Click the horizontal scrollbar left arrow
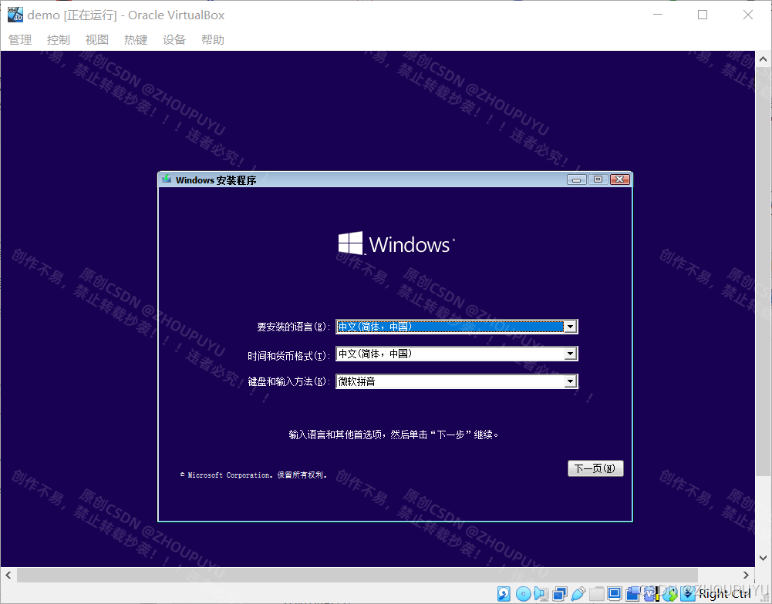This screenshot has width=772, height=604. (8, 575)
